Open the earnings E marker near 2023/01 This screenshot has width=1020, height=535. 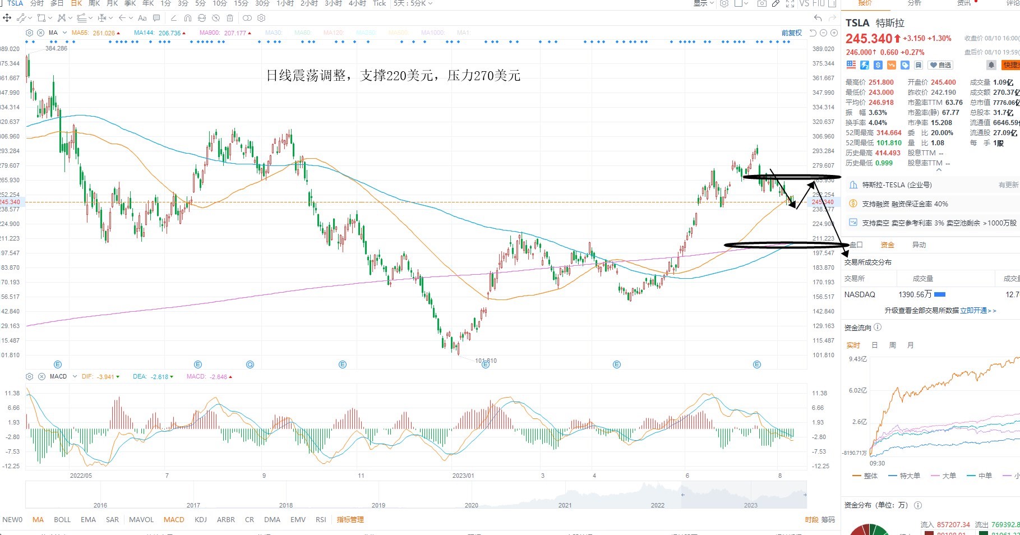pyautogui.click(x=486, y=365)
